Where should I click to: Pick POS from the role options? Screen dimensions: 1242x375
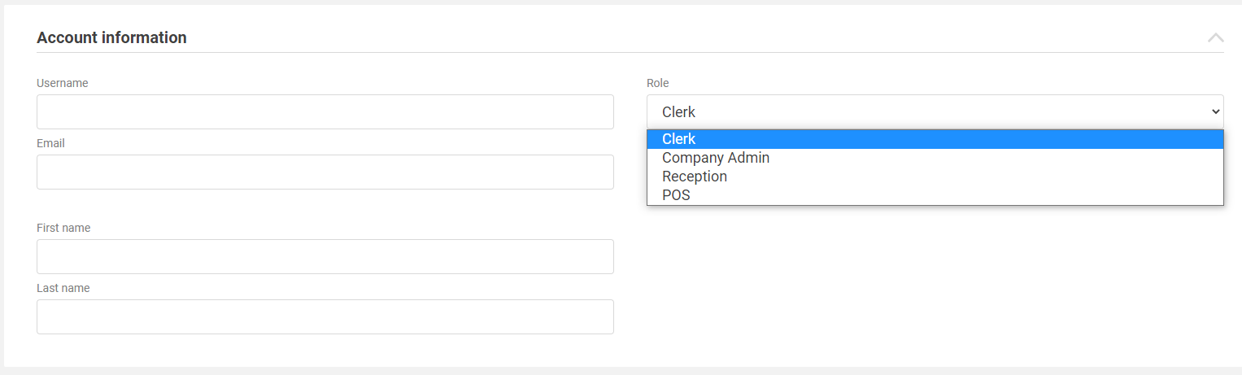pos(676,195)
